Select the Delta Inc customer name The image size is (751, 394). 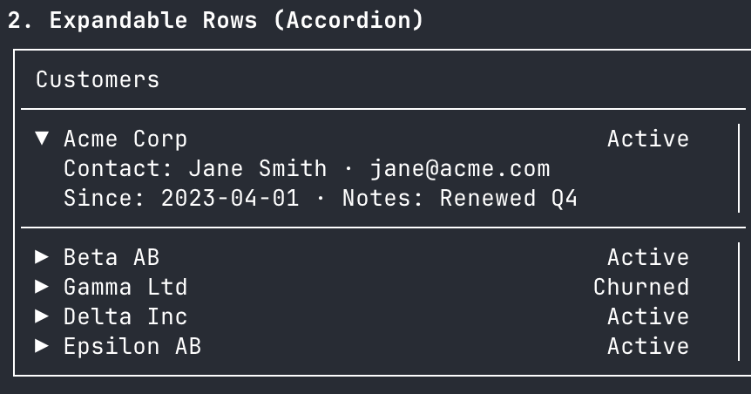[125, 316]
